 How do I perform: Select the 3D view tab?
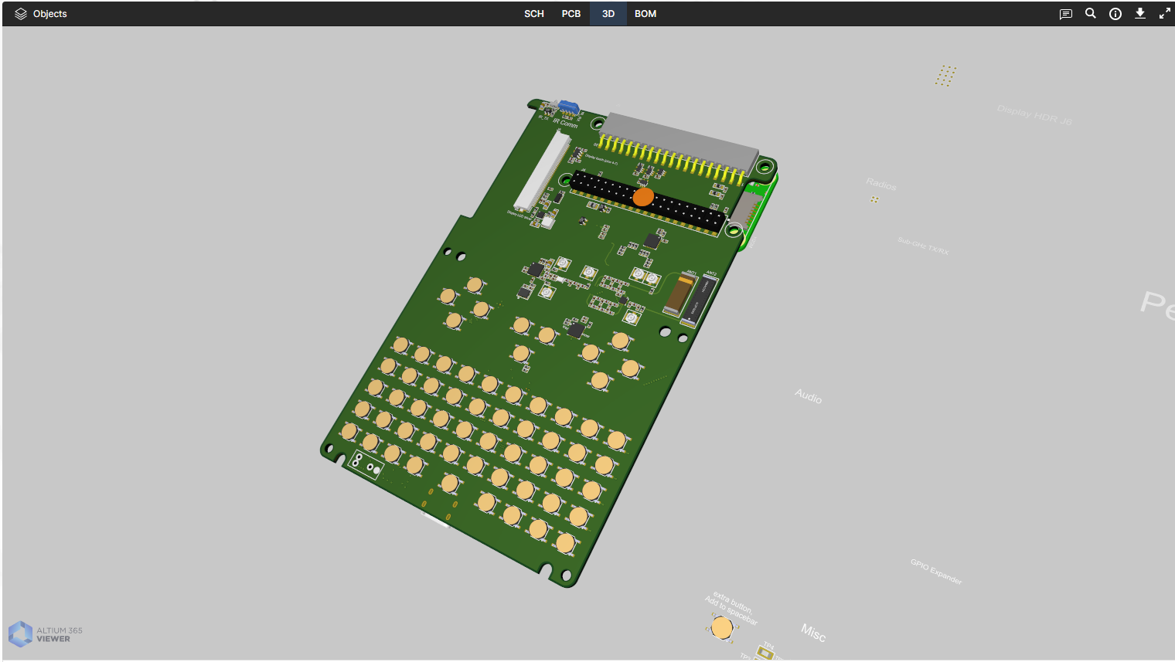(608, 14)
